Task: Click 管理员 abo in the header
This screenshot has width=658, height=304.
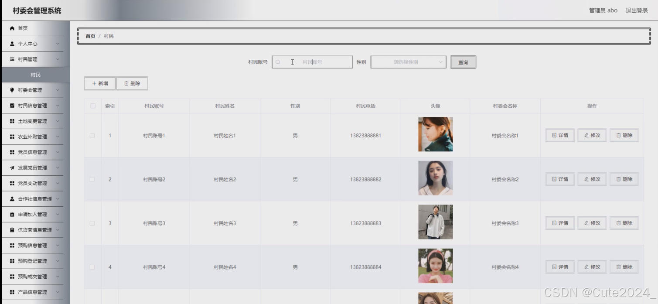Action: coord(603,10)
